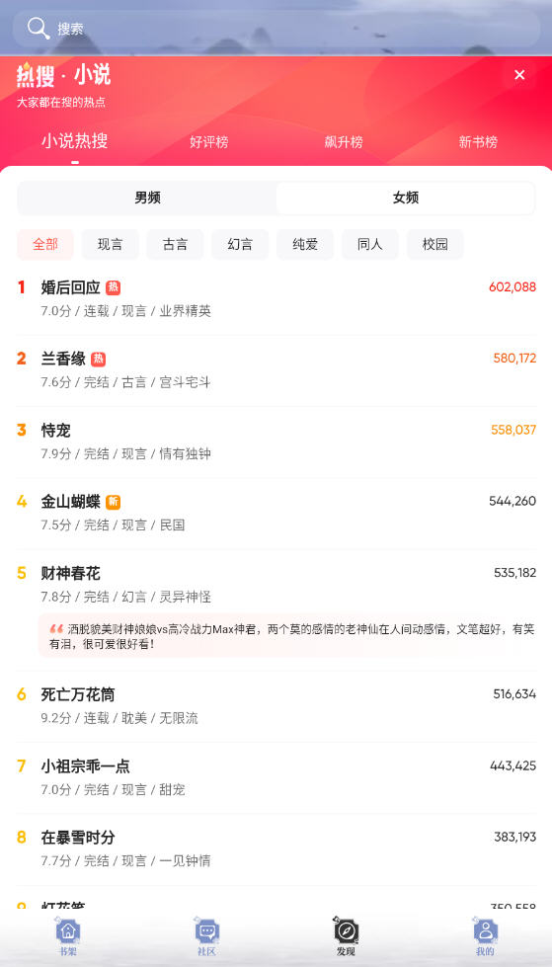Filter by 纯爱 category chip

pos(305,244)
